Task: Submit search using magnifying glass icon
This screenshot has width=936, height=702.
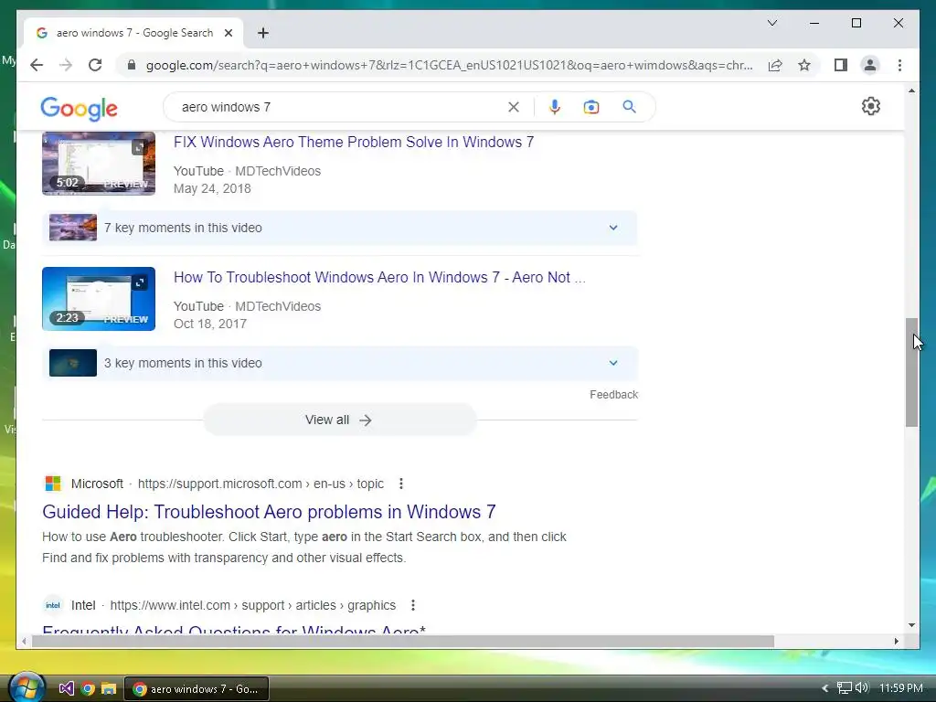Action: [x=629, y=107]
